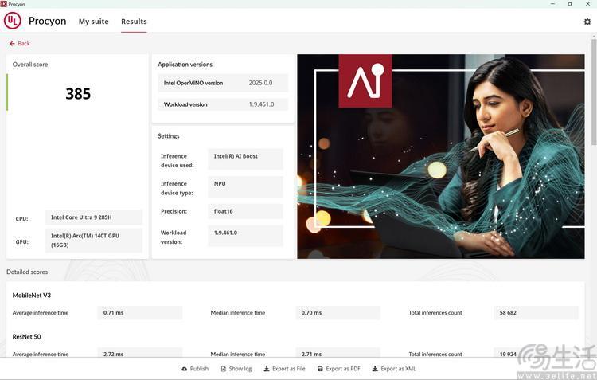Minimize the Procyon window
Image resolution: width=597 pixels, height=380 pixels.
tap(552, 4)
